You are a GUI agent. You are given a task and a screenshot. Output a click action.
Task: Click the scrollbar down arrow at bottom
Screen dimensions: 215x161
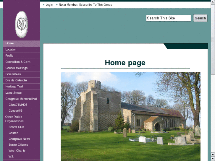click(x=213, y=159)
